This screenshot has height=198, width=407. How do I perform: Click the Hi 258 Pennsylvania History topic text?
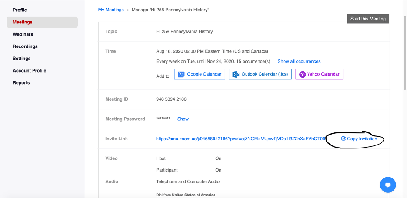point(184,32)
